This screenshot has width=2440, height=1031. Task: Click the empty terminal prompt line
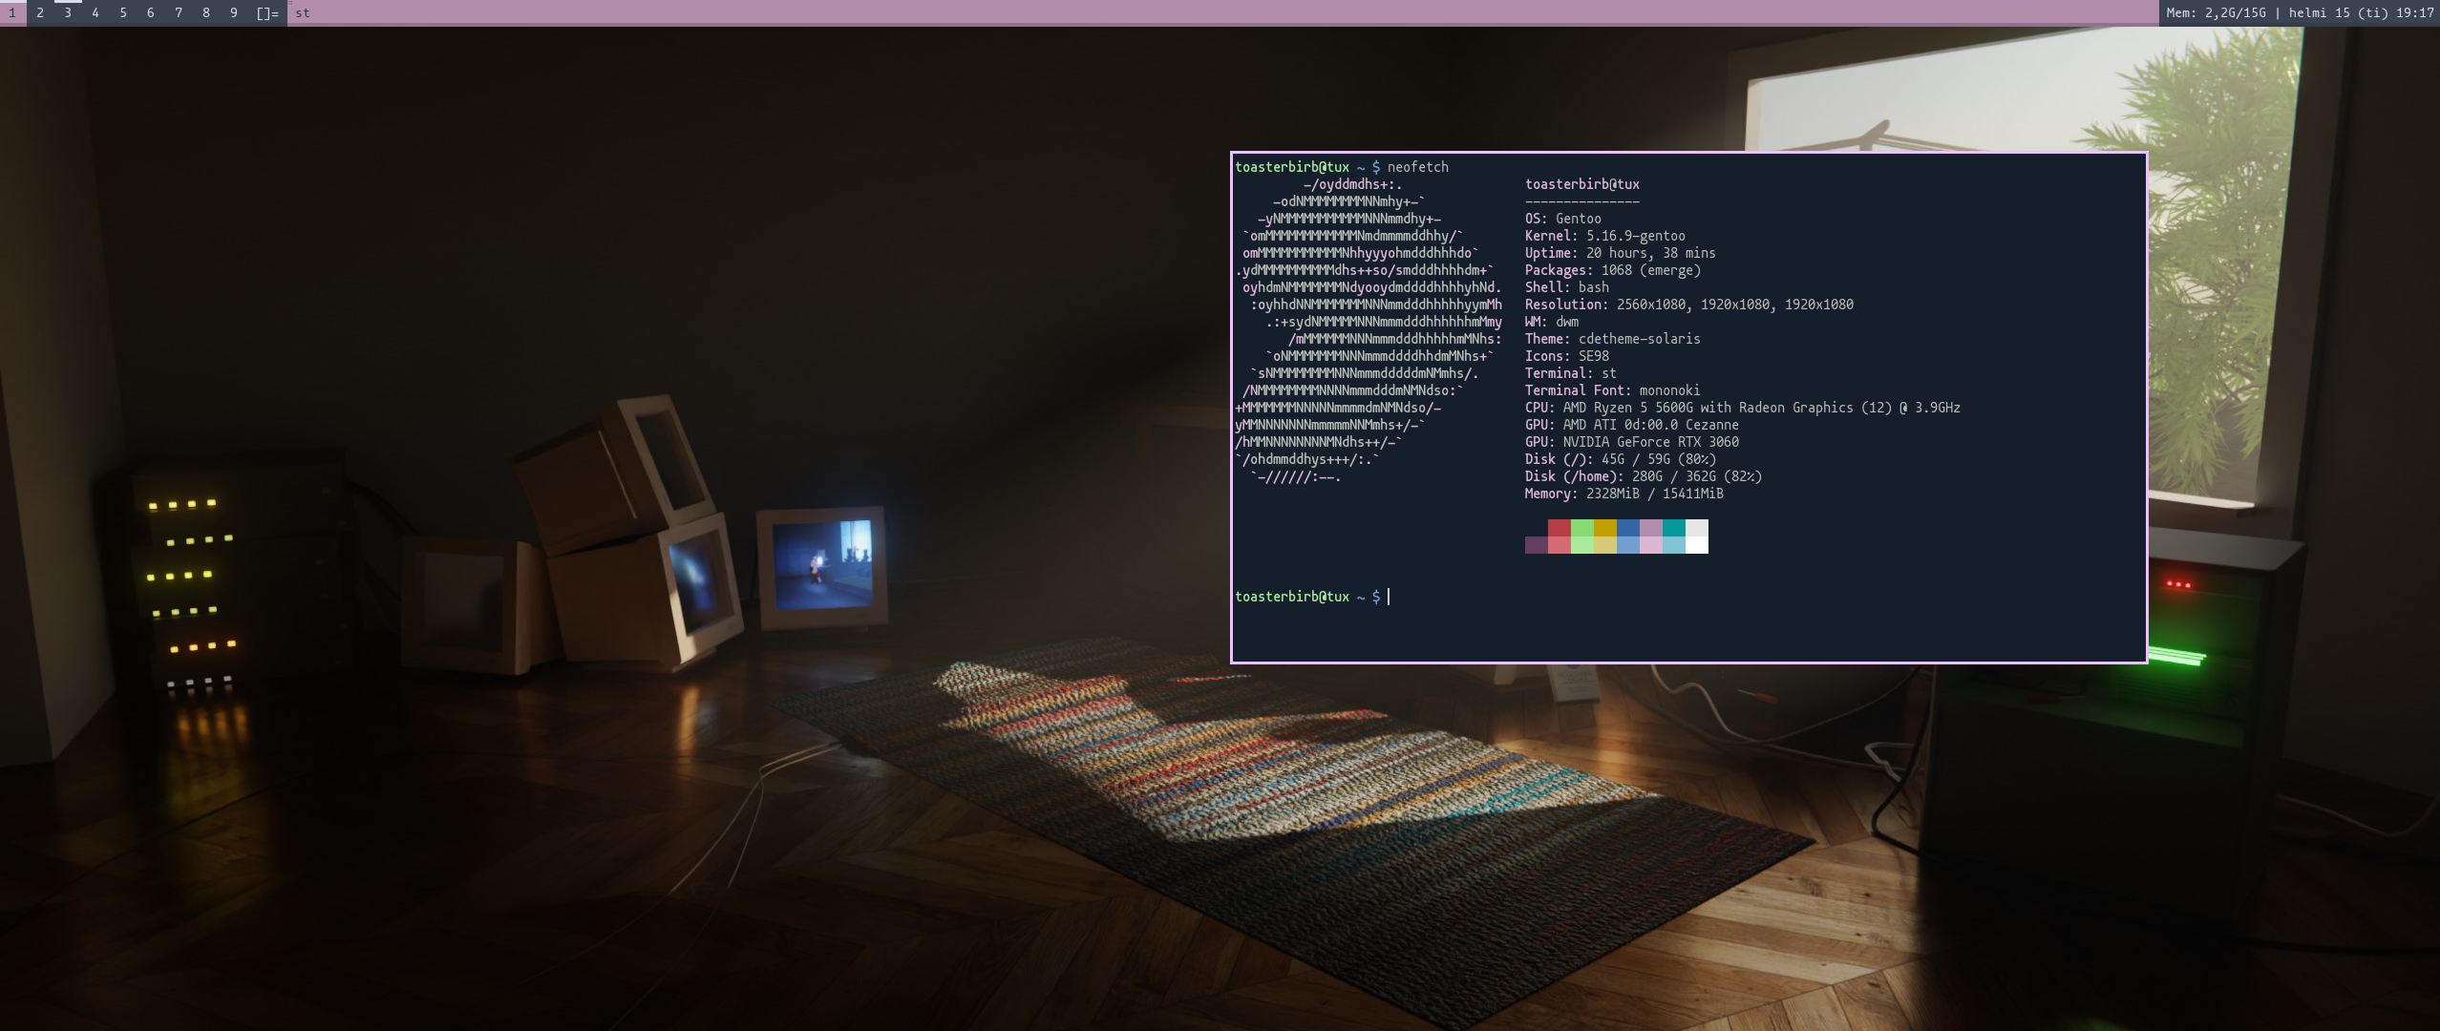tap(1312, 597)
